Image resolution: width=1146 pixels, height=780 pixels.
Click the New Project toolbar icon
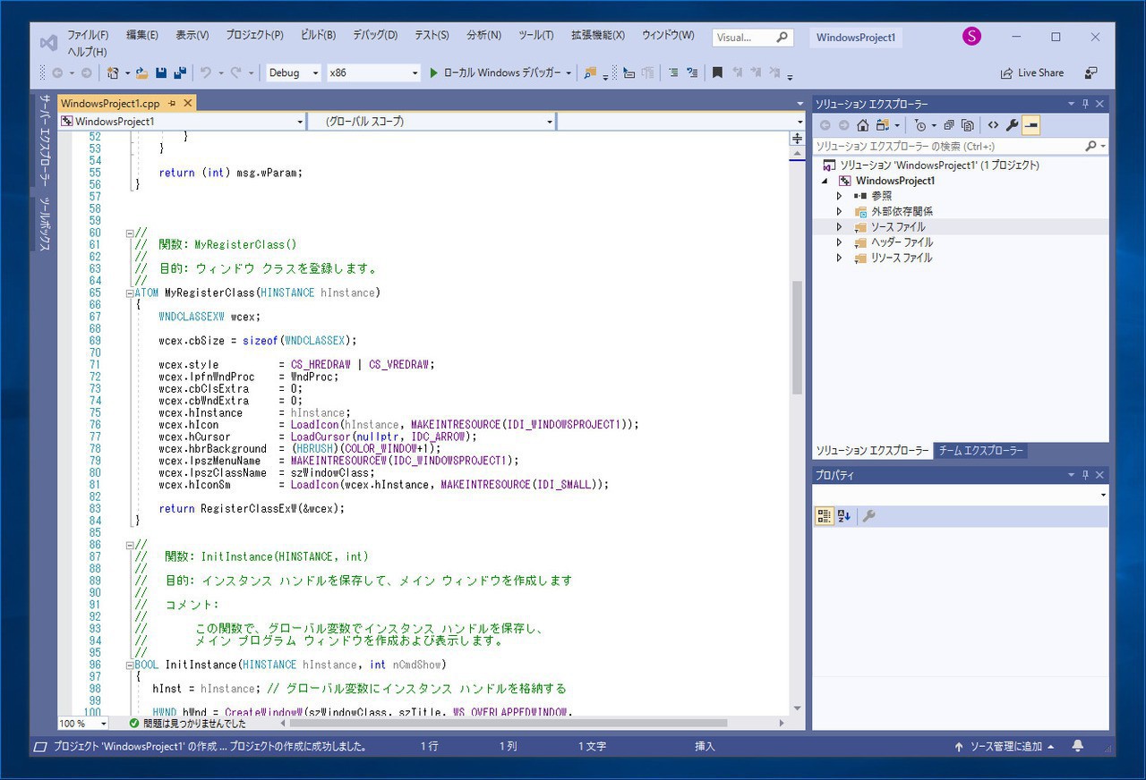tap(113, 72)
